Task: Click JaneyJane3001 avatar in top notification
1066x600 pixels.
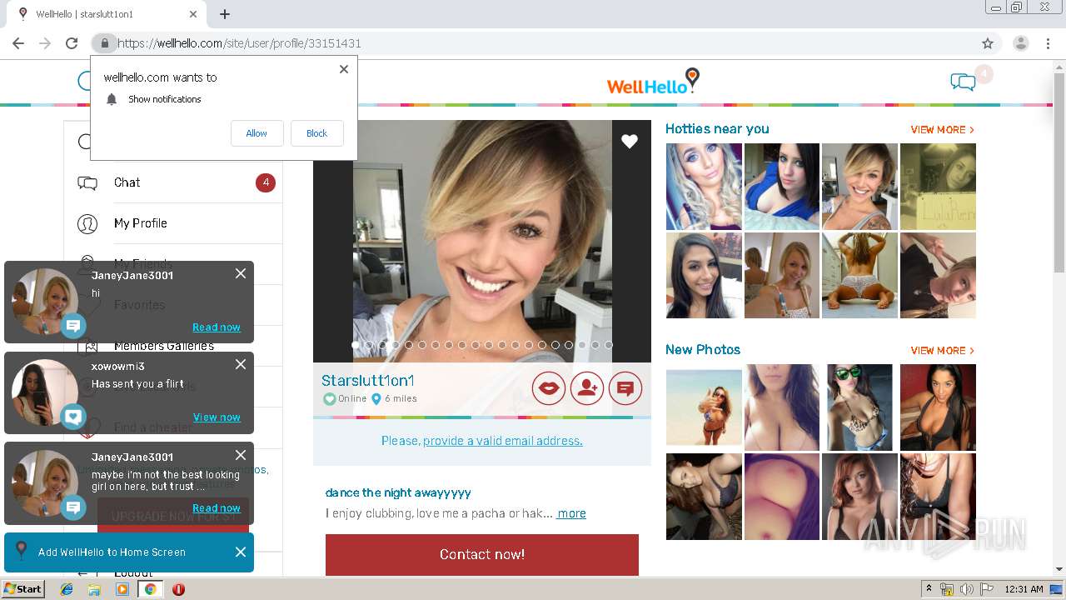Action: (x=44, y=301)
